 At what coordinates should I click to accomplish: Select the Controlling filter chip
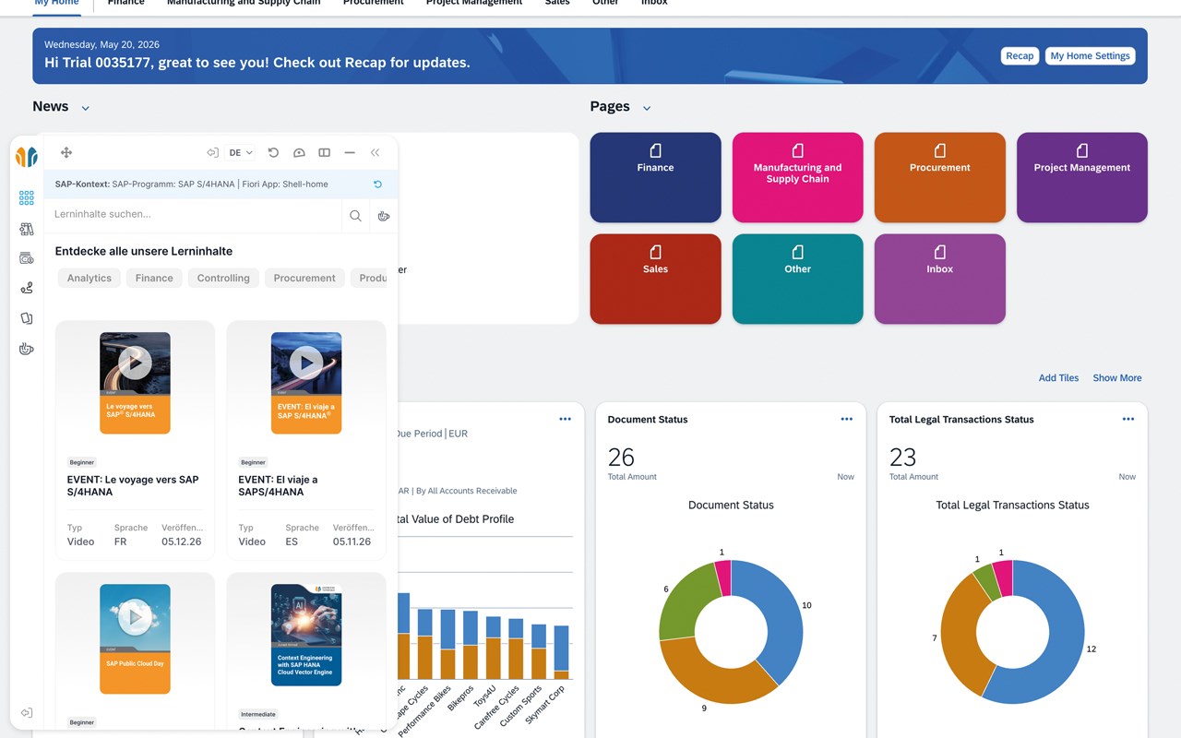coord(223,278)
